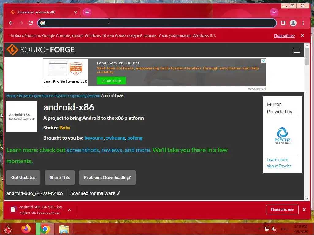The height and width of the screenshot is (235, 314).
Task: Go to Home breadcrumb
Action: point(11,96)
